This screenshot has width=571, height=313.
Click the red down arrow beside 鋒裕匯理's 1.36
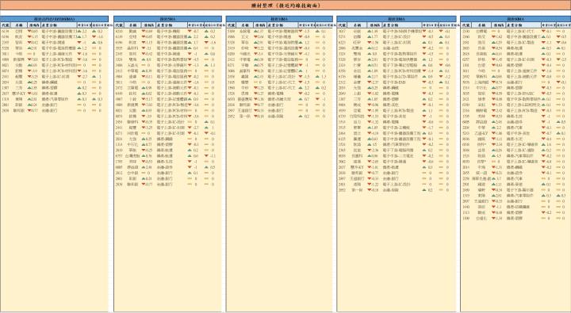(255, 99)
